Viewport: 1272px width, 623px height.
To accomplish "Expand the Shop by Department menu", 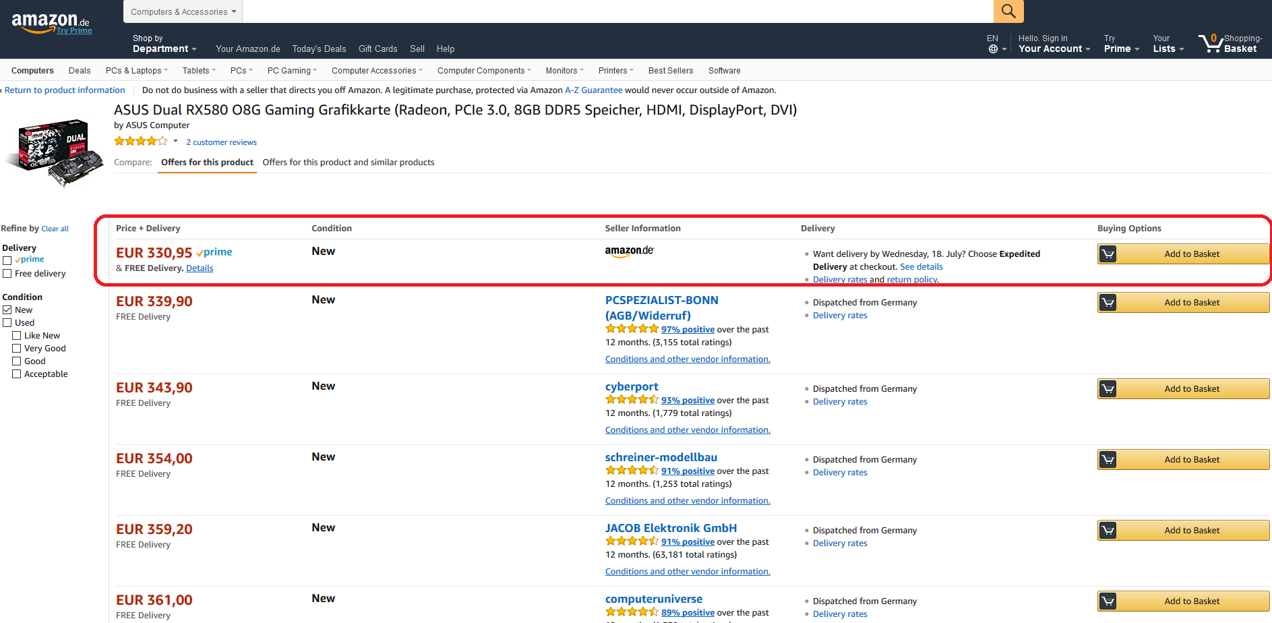I will [164, 44].
